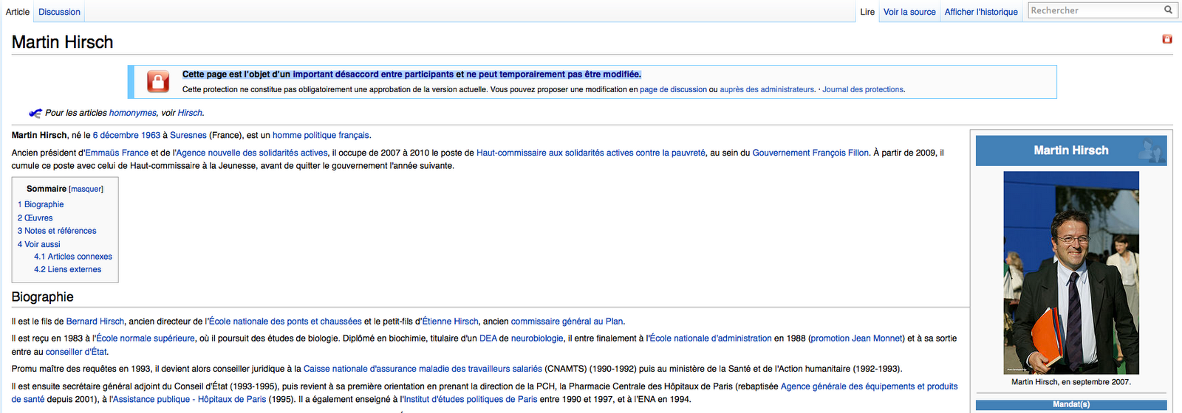Click the icon in Martin Hirsch infobox header
The width and height of the screenshot is (1182, 413).
tap(1150, 150)
